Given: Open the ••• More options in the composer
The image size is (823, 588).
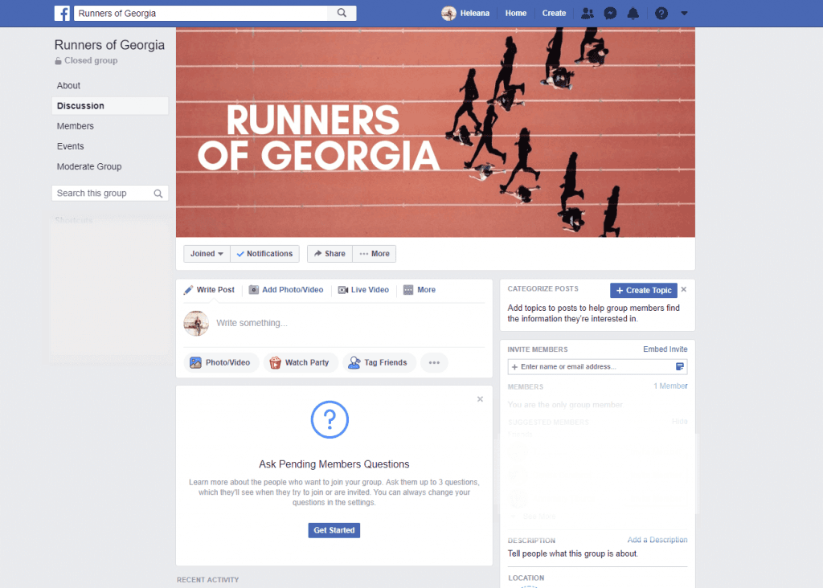Looking at the screenshot, I should (434, 362).
